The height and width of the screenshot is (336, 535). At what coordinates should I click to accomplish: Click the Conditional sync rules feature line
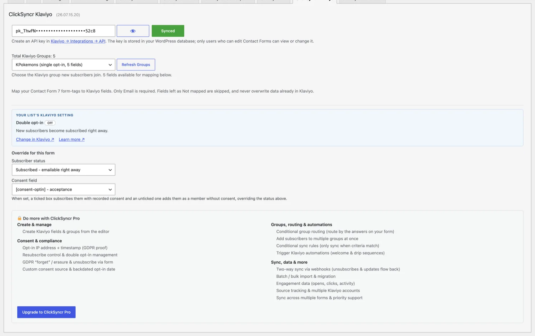pos(328,246)
